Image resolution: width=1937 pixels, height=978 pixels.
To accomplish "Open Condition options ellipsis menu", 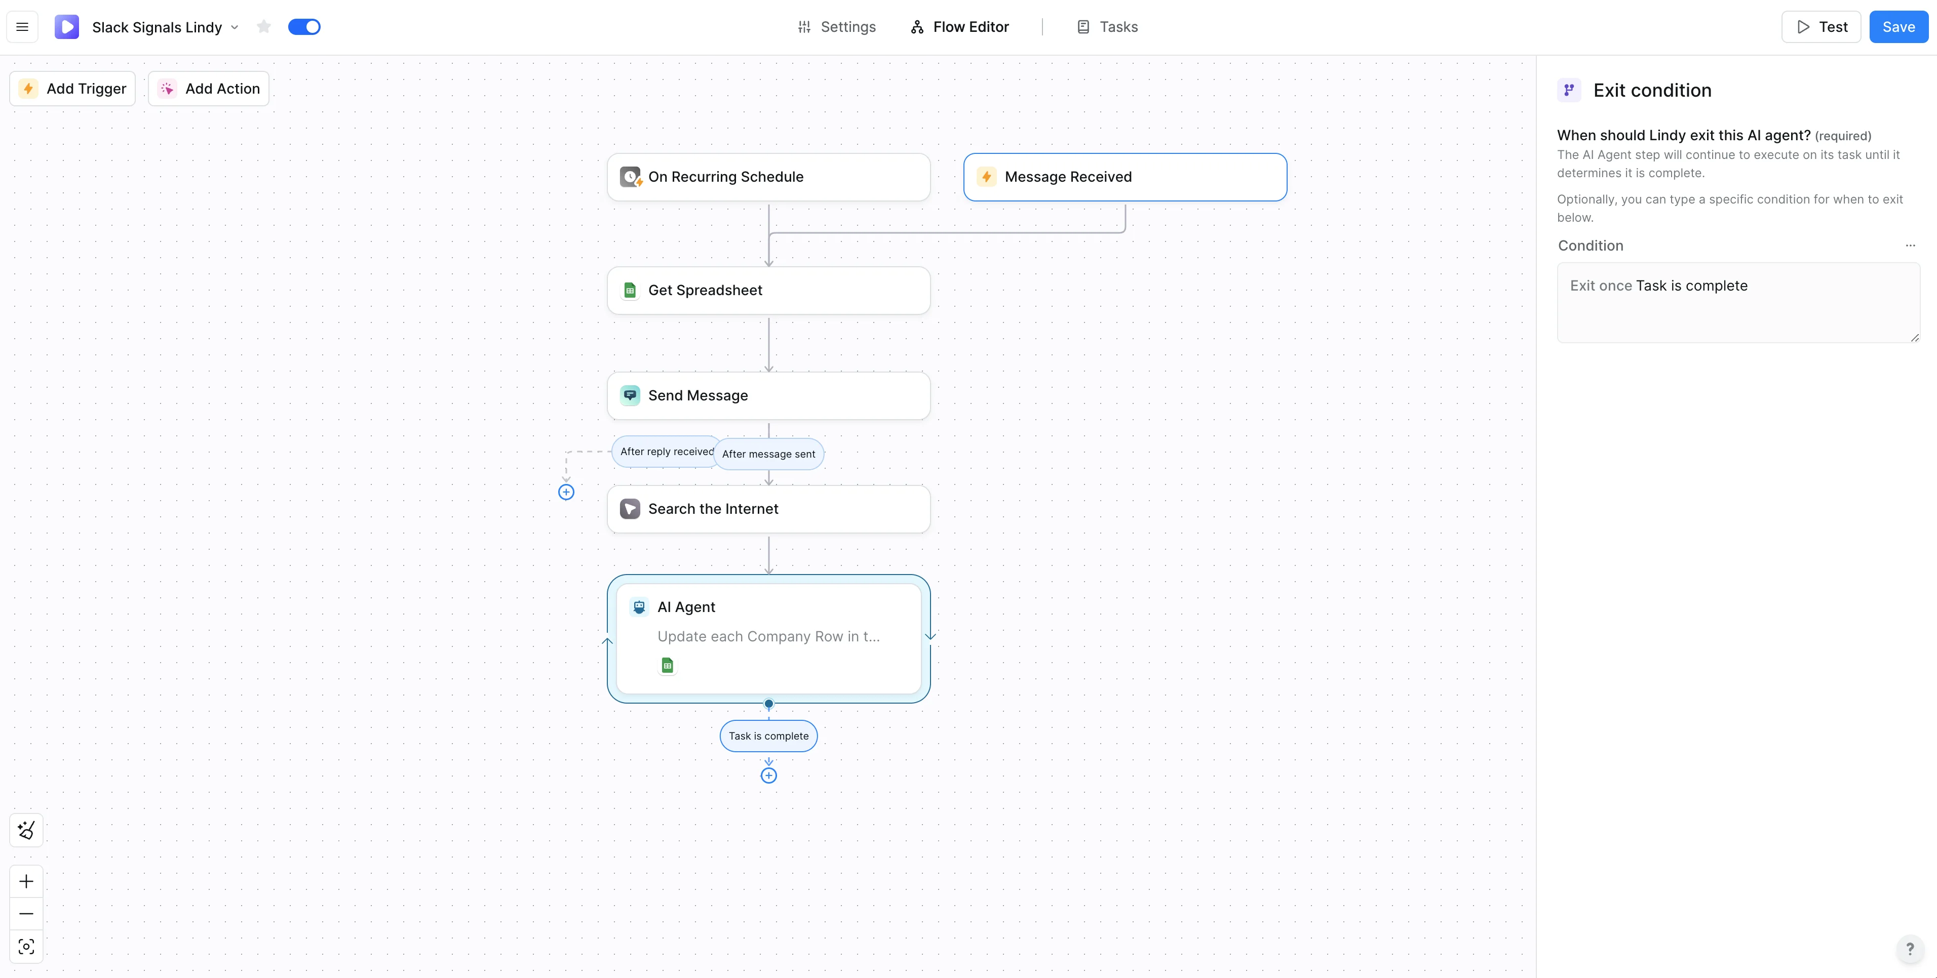I will pos(1910,246).
